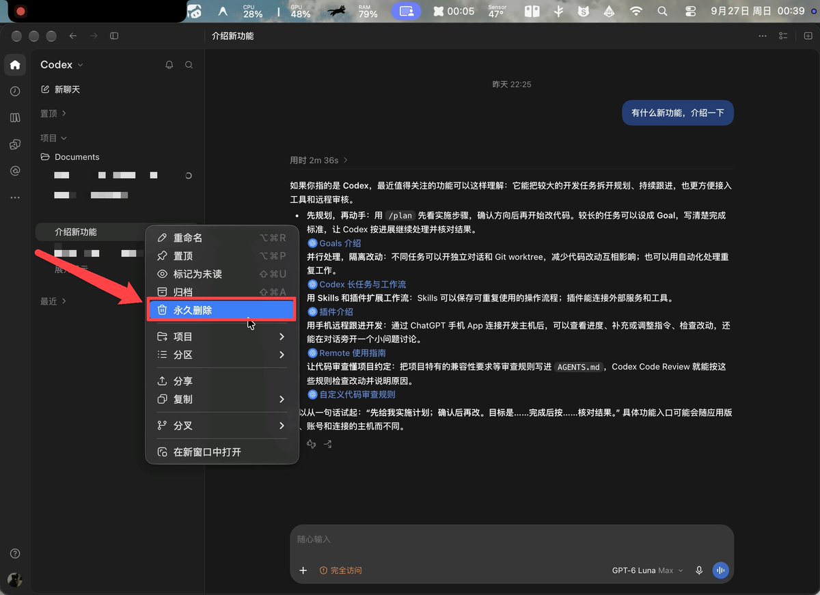Choose 标记为未读 in context menu
820x595 pixels.
(222, 274)
